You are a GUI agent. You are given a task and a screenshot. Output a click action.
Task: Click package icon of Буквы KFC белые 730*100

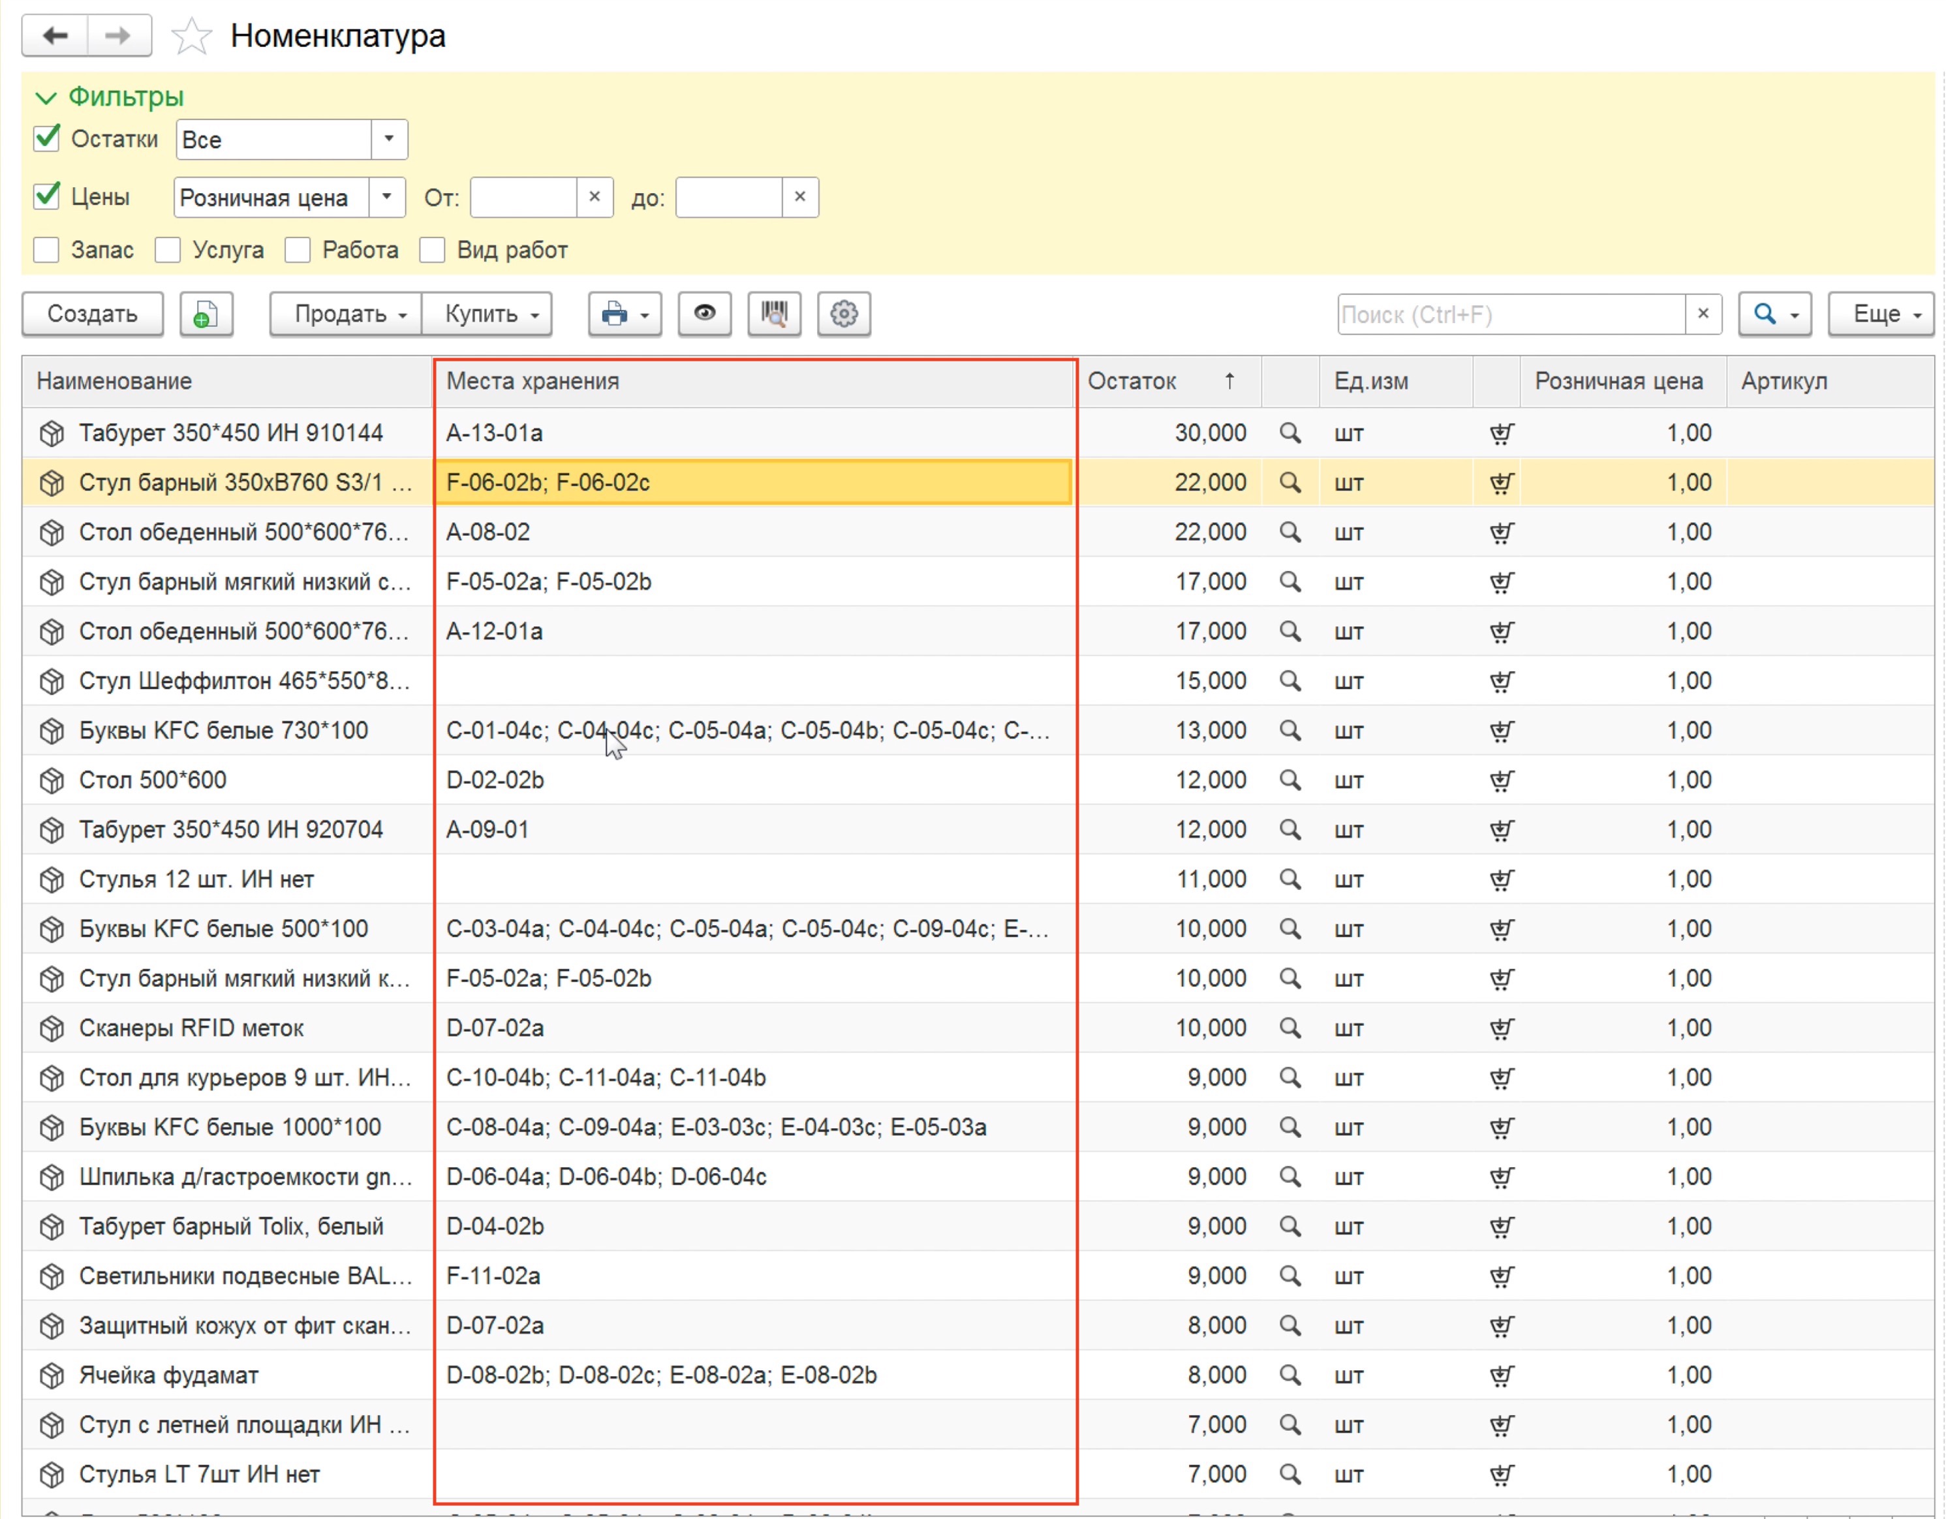point(53,731)
